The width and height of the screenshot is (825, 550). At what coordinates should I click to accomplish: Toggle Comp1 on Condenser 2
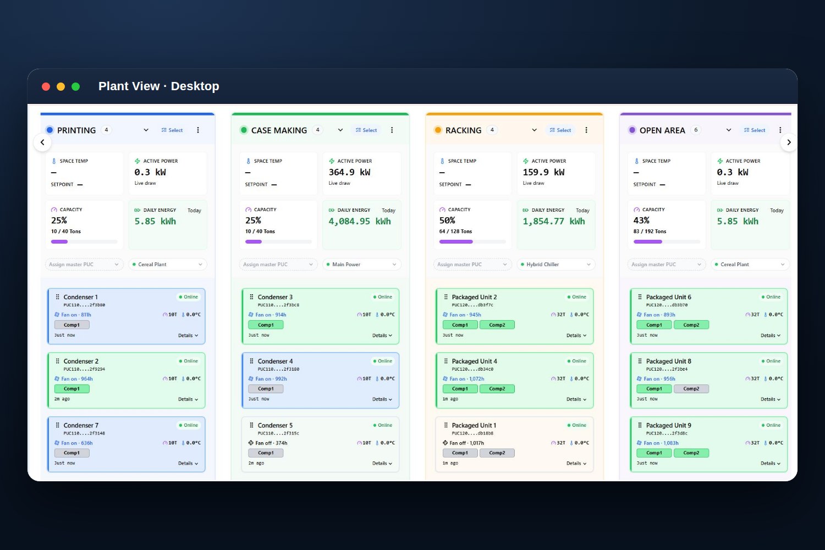[x=71, y=389]
